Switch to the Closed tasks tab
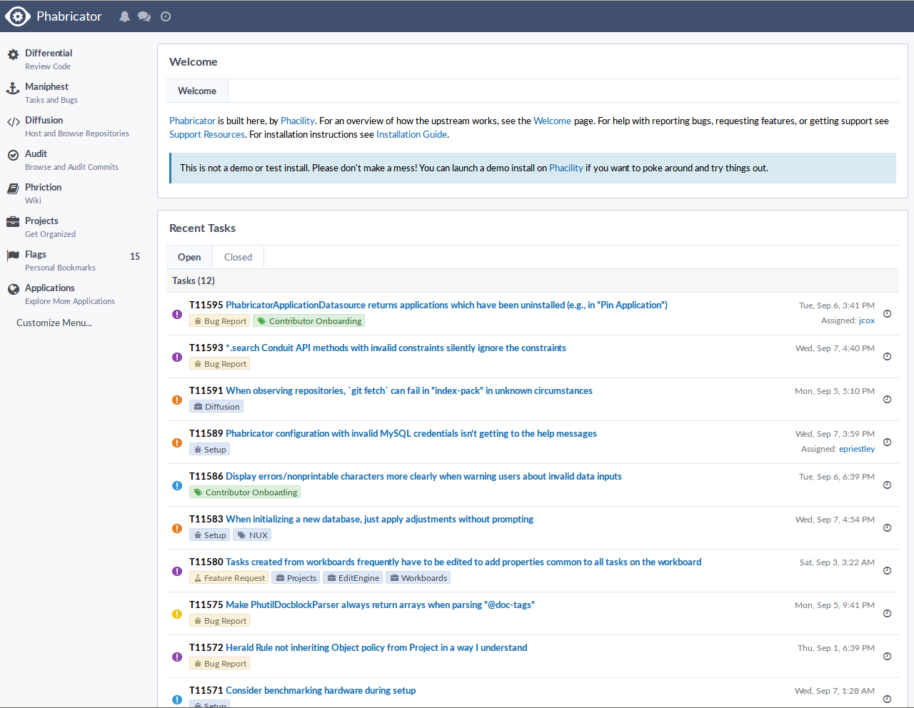914x708 pixels. [238, 257]
